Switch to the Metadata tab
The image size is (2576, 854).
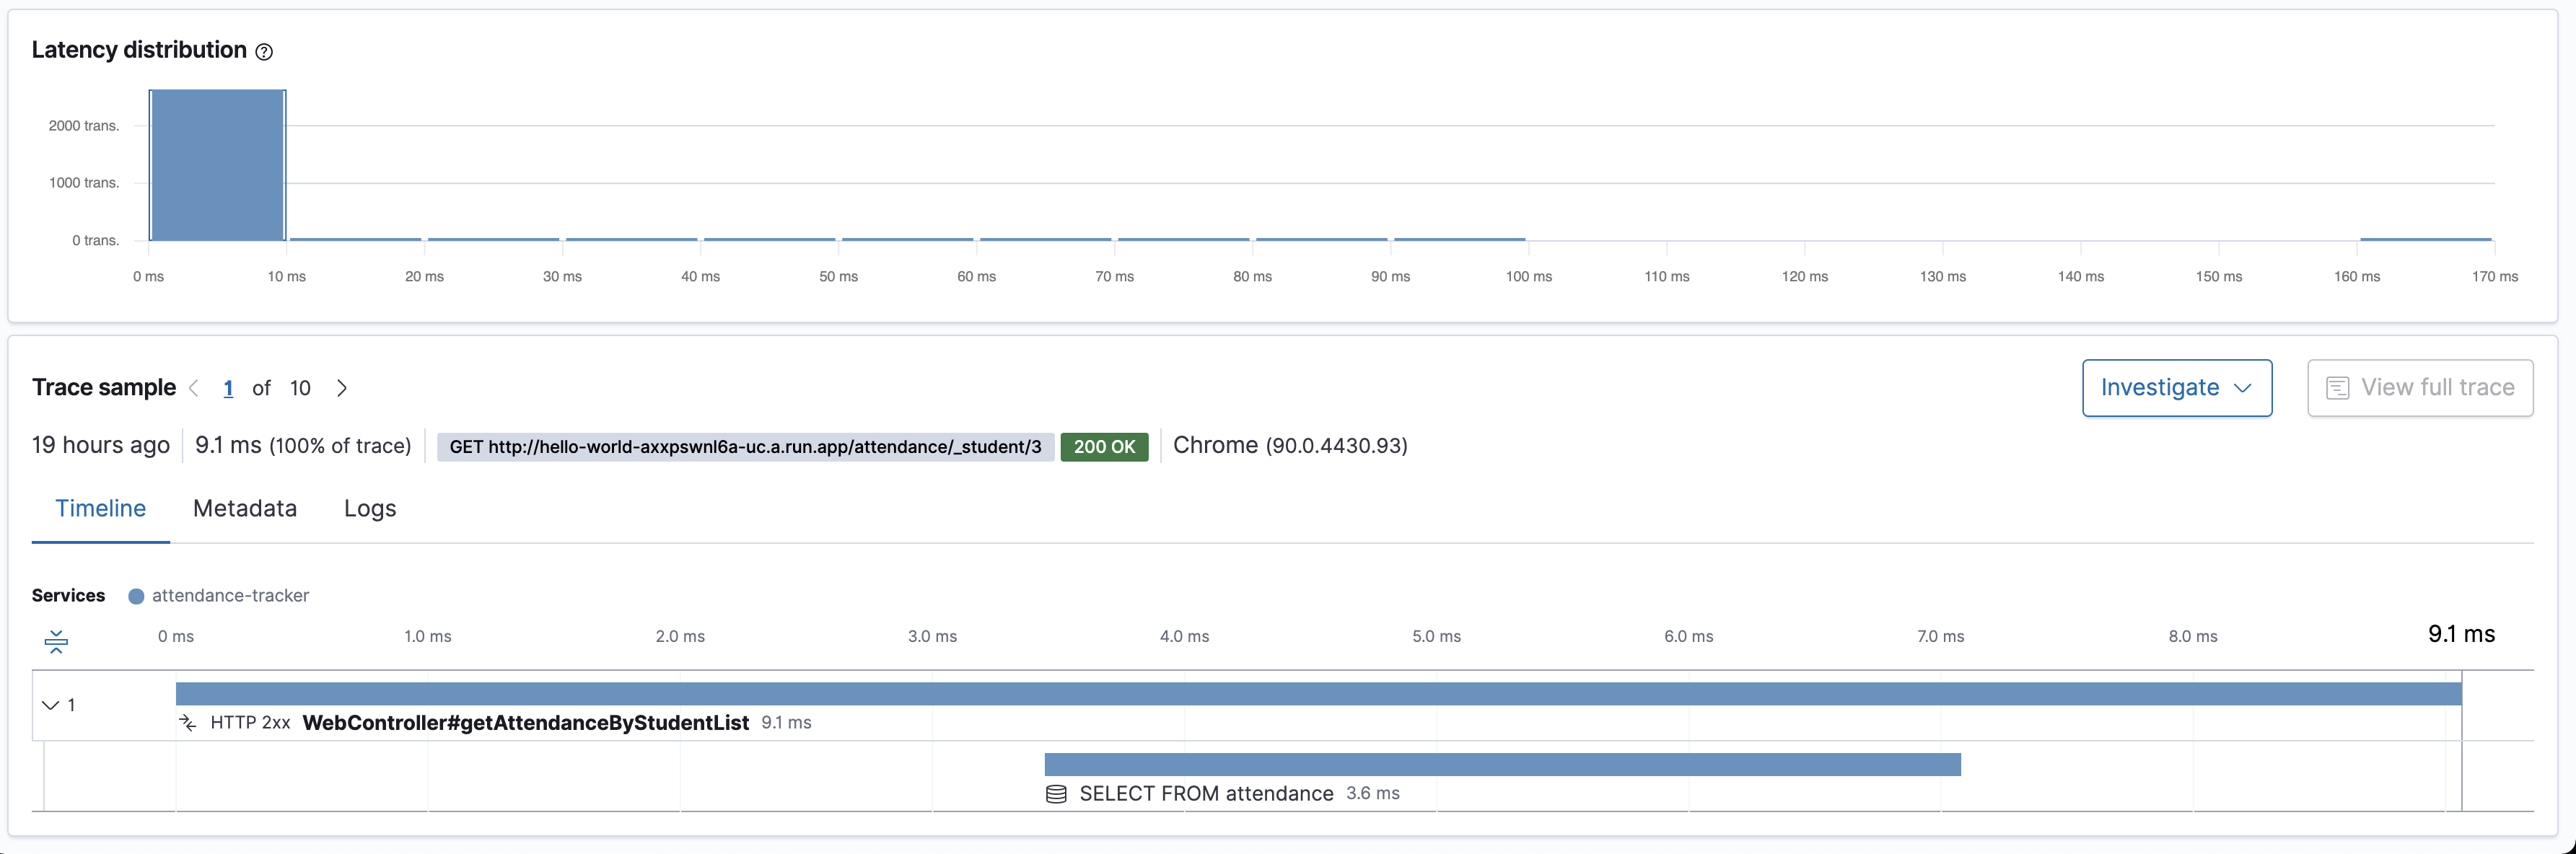[244, 508]
